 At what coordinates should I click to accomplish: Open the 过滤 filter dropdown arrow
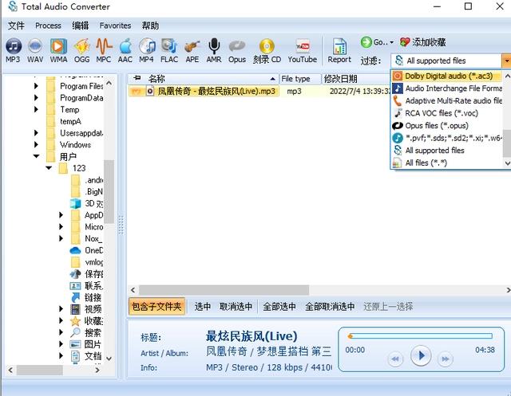[506, 61]
